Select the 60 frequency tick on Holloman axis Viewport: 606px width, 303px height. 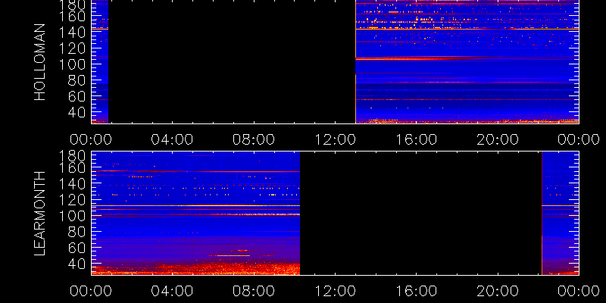(78, 97)
